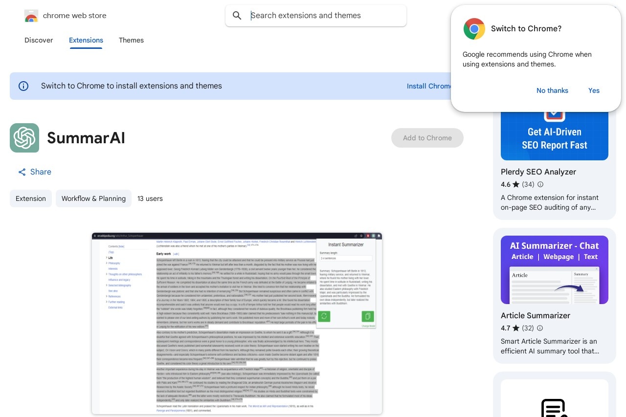Click the "13 users" text

(x=150, y=198)
